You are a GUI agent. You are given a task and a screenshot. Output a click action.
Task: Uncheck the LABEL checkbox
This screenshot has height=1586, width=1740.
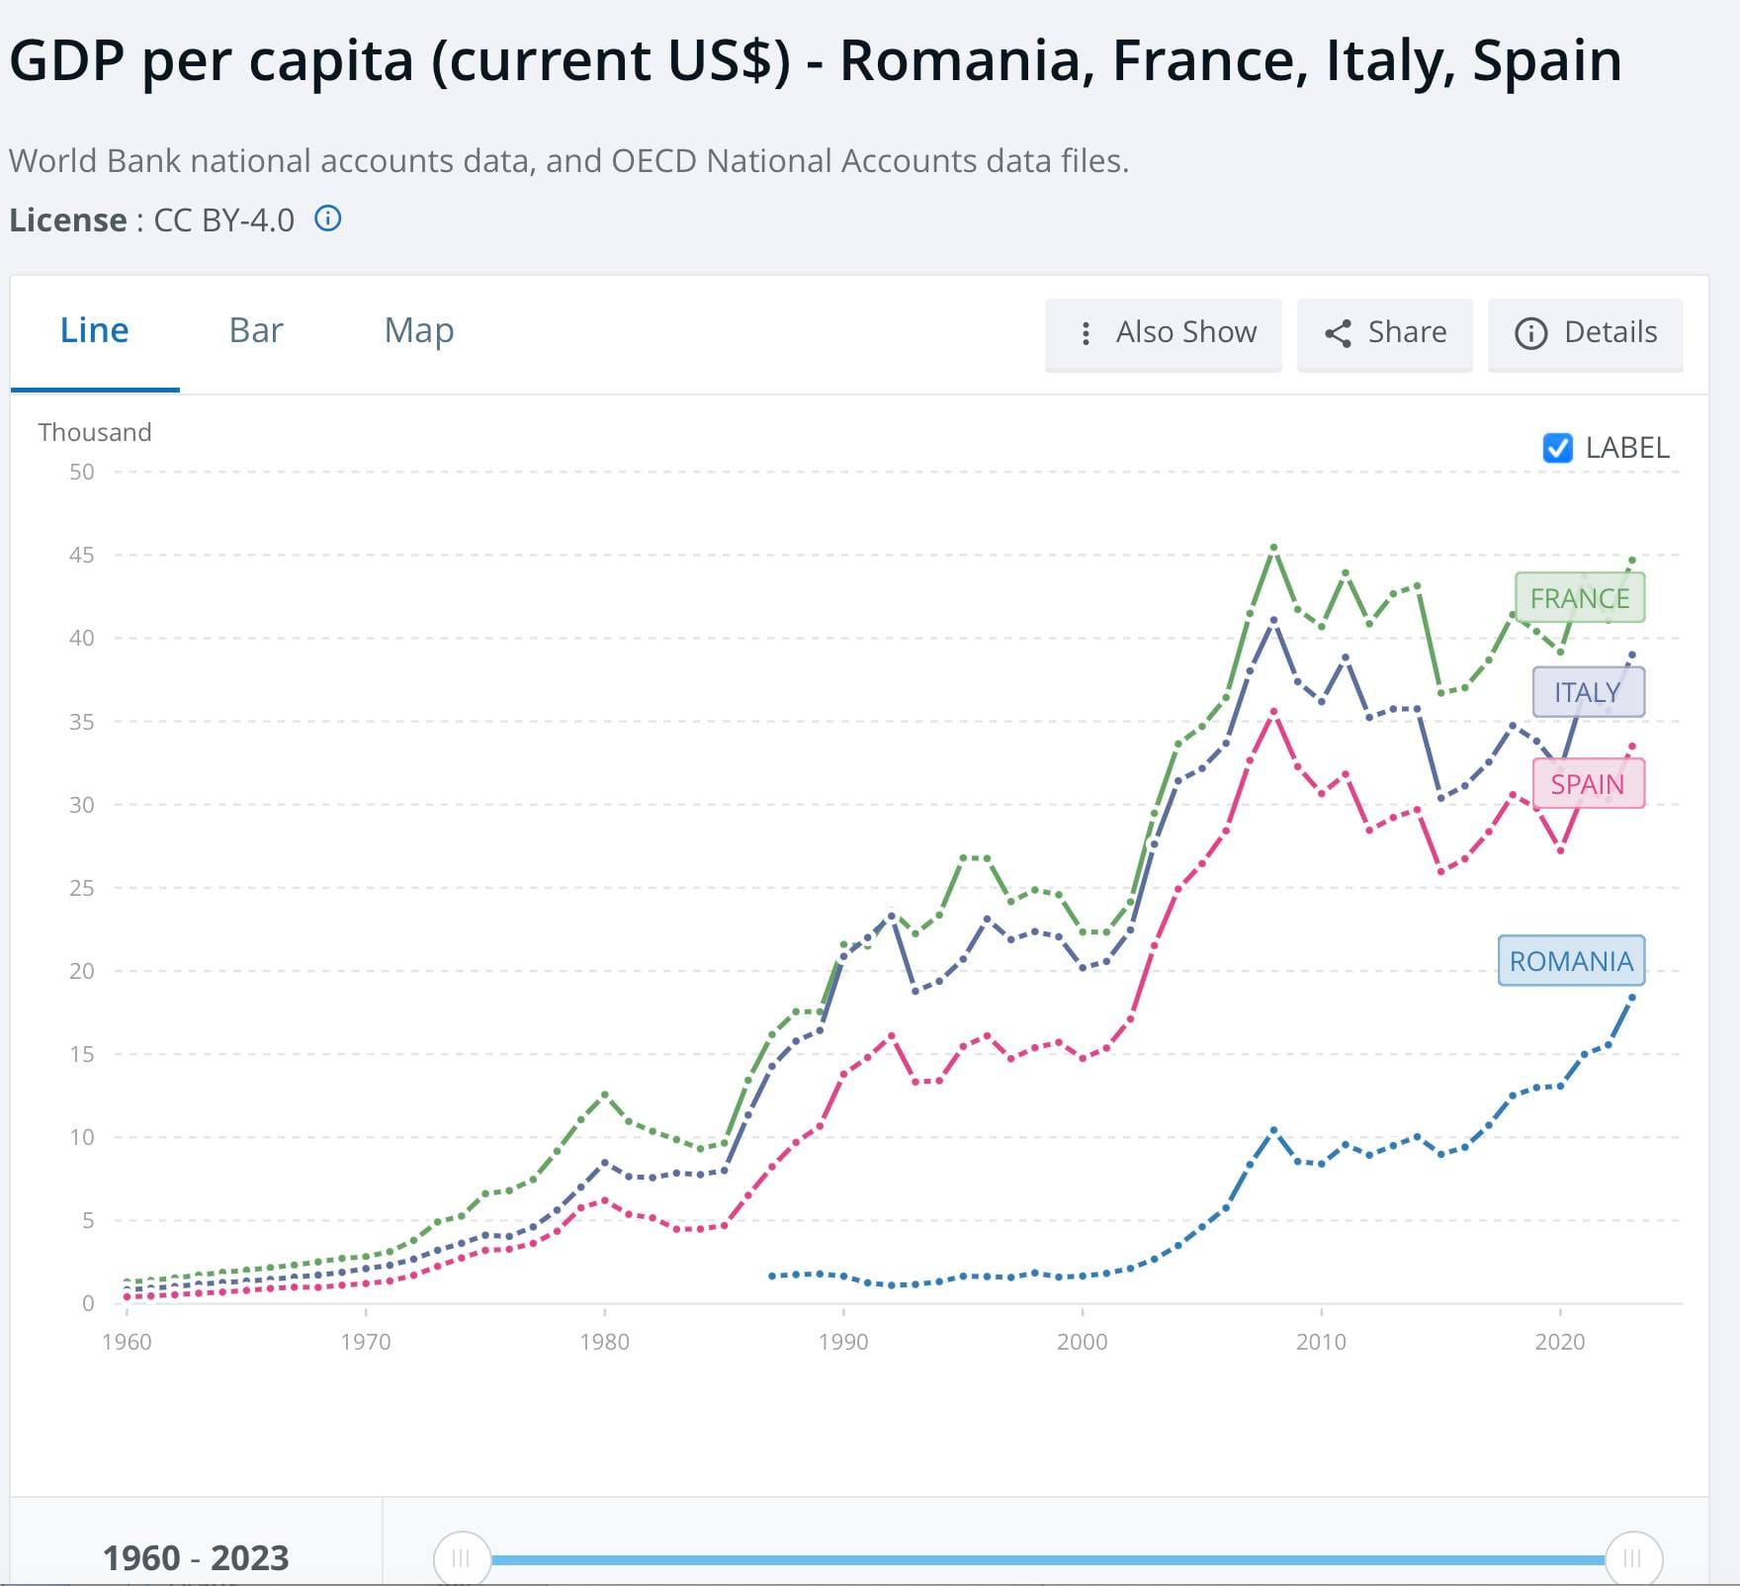pyautogui.click(x=1557, y=448)
